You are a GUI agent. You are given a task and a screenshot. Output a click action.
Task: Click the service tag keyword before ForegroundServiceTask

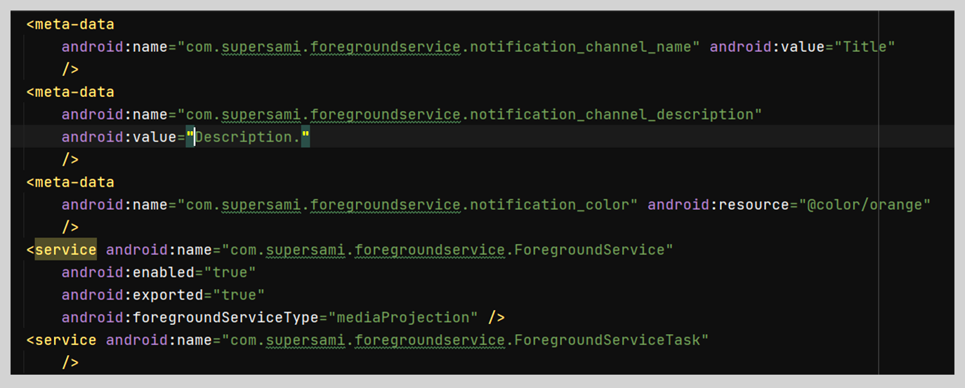pyautogui.click(x=65, y=340)
